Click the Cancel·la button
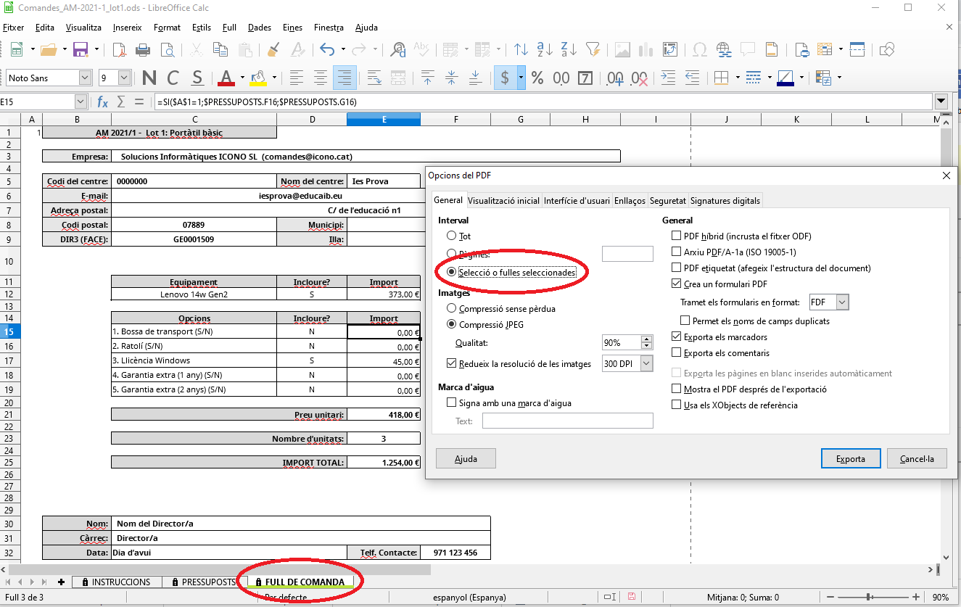The image size is (961, 607). [x=917, y=459]
